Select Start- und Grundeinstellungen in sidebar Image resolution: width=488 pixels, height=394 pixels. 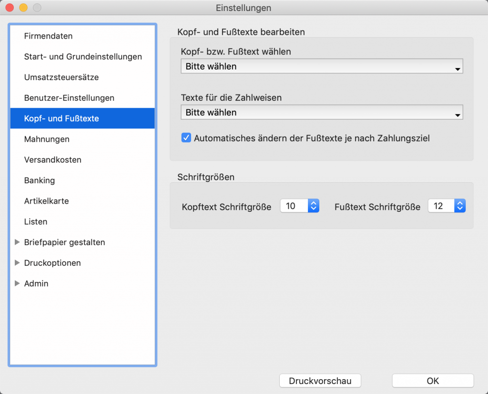pyautogui.click(x=83, y=57)
